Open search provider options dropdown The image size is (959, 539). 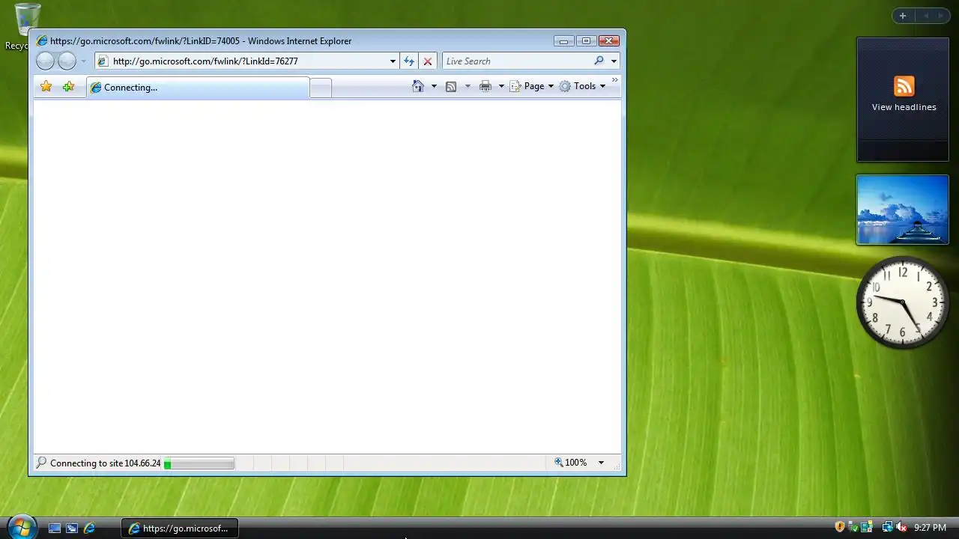(x=614, y=61)
